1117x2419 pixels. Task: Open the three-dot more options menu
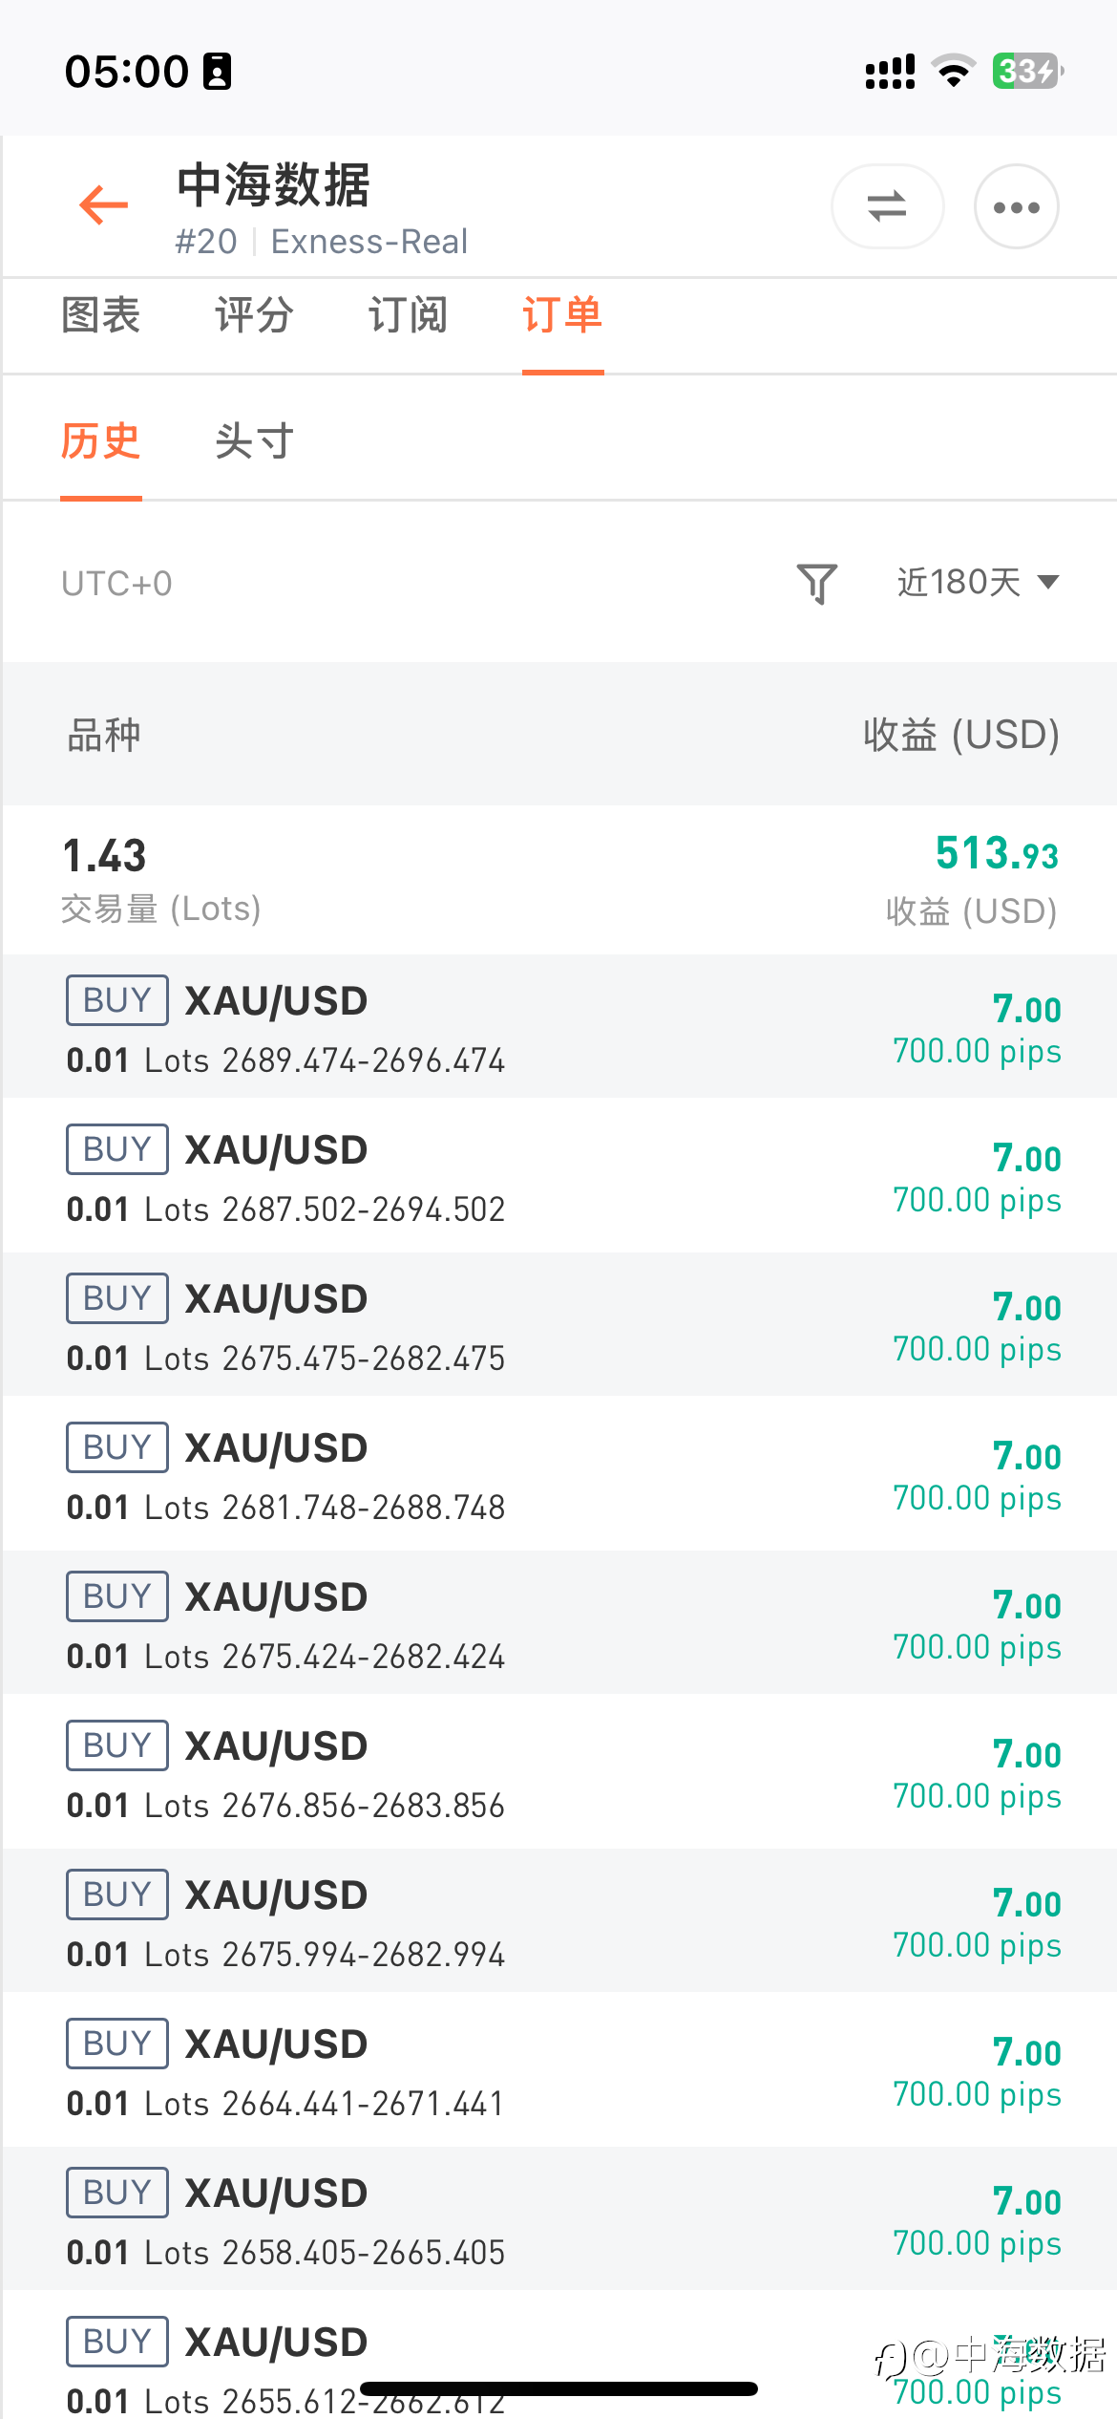click(1016, 206)
